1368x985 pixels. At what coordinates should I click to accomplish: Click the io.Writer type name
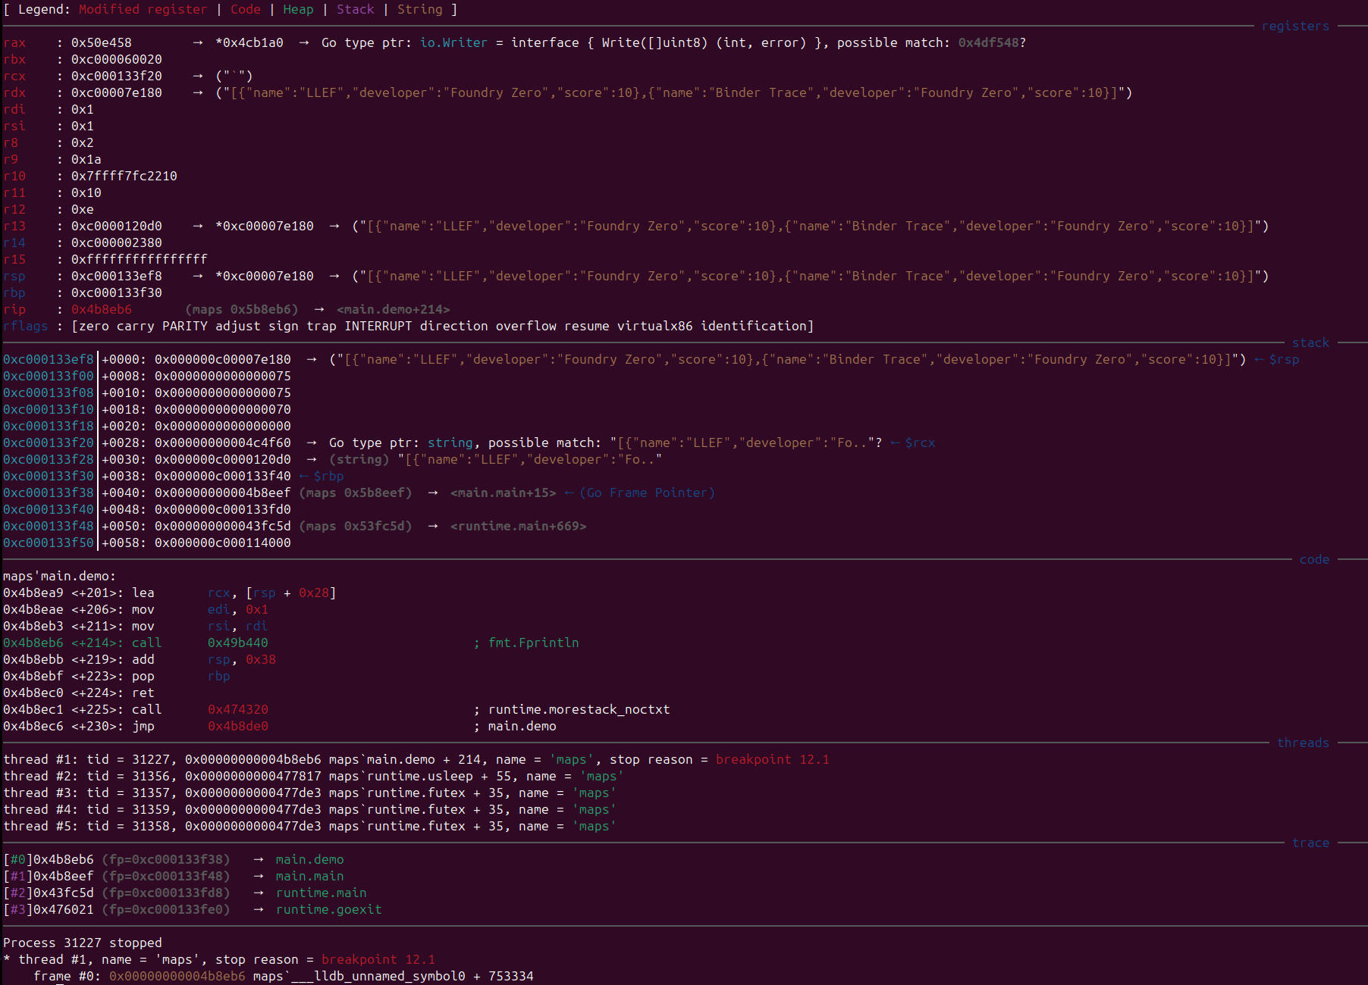click(453, 42)
